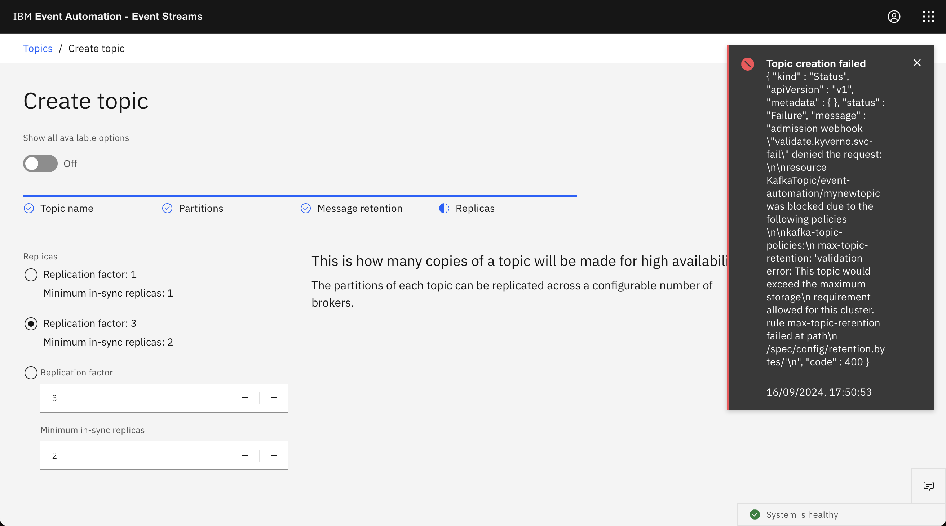Increment the Replication factor value
This screenshot has height=526, width=946.
pos(274,397)
